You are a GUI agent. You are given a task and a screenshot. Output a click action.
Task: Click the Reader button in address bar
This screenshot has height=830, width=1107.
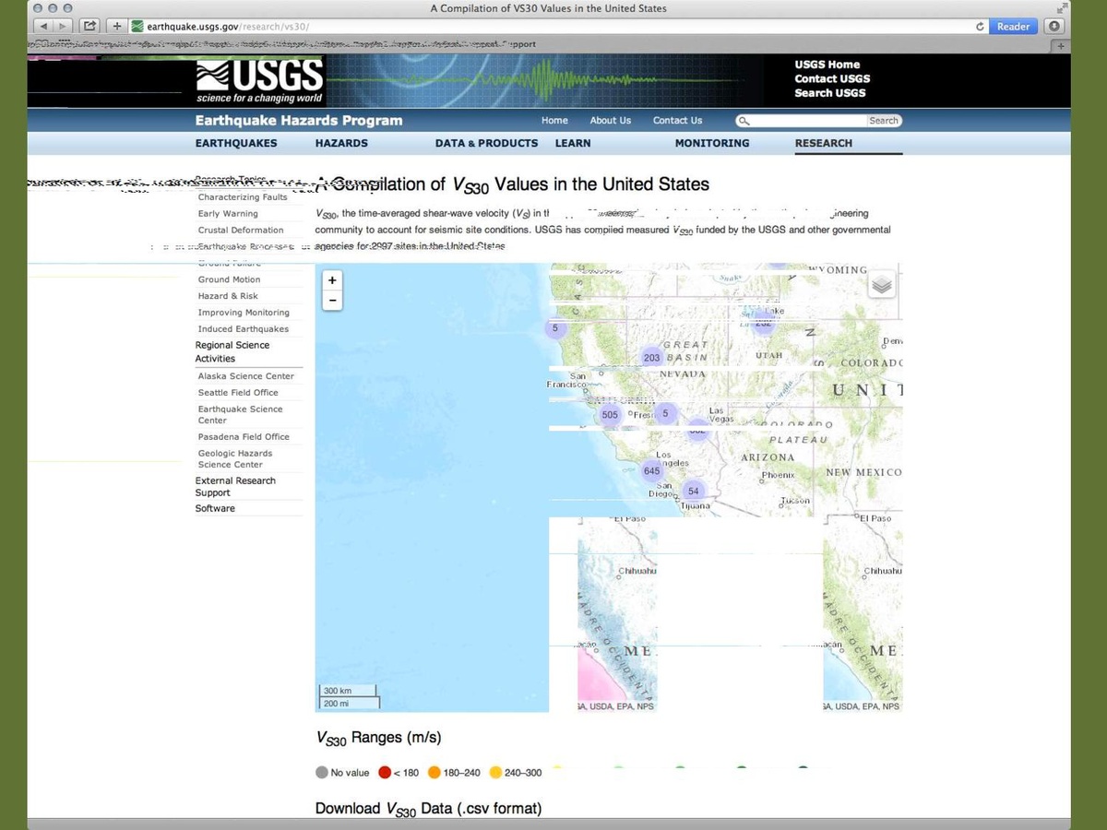tap(1013, 27)
